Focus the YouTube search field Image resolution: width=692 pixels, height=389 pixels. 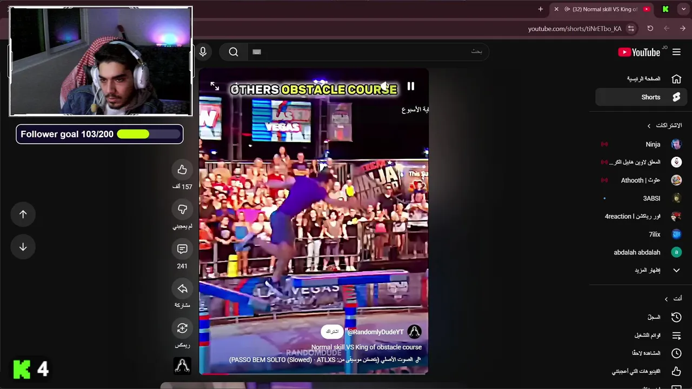pyautogui.click(x=368, y=52)
